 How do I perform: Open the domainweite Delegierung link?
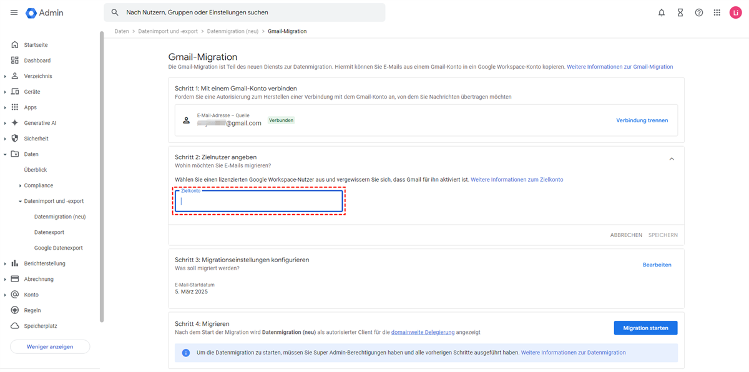click(x=423, y=332)
